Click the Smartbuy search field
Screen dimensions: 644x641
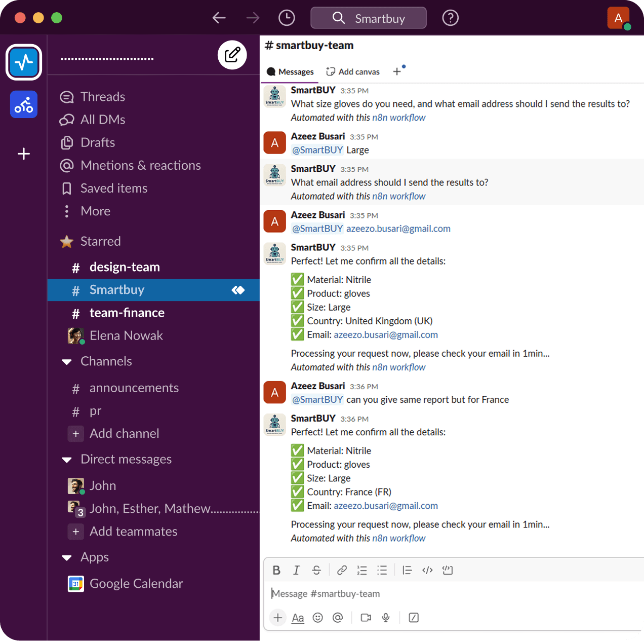[x=369, y=18]
